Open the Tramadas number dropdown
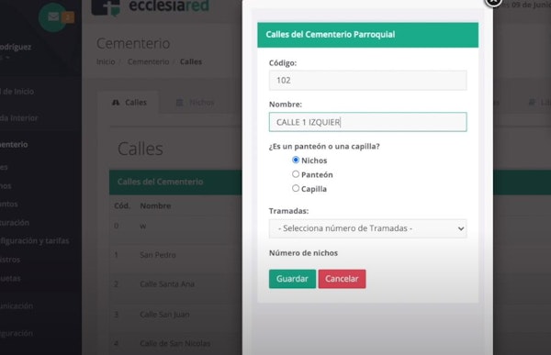Image resolution: width=551 pixels, height=355 pixels. tap(368, 228)
